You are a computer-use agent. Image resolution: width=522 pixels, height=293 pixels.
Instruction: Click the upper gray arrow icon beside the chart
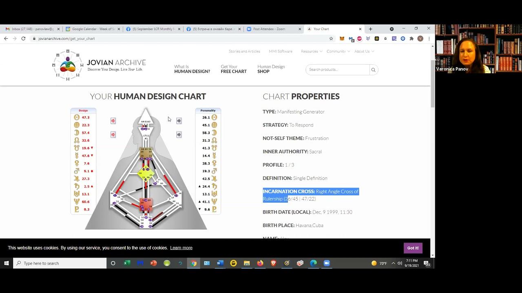click(179, 121)
